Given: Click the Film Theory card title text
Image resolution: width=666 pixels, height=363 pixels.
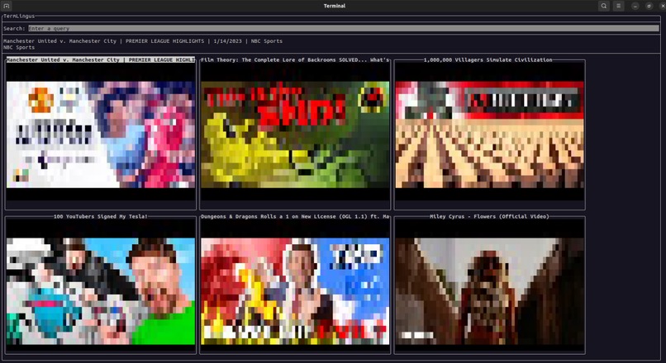Looking at the screenshot, I should (295, 59).
